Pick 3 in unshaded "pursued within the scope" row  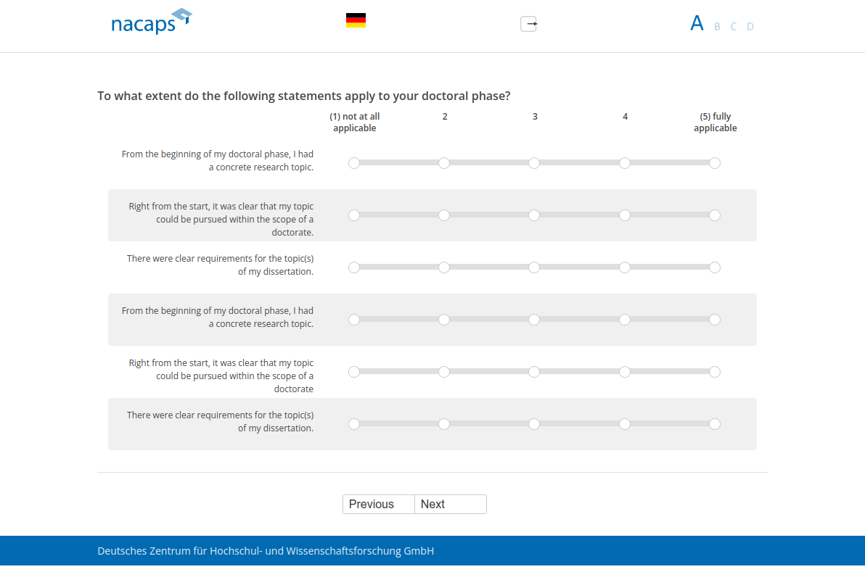click(534, 372)
